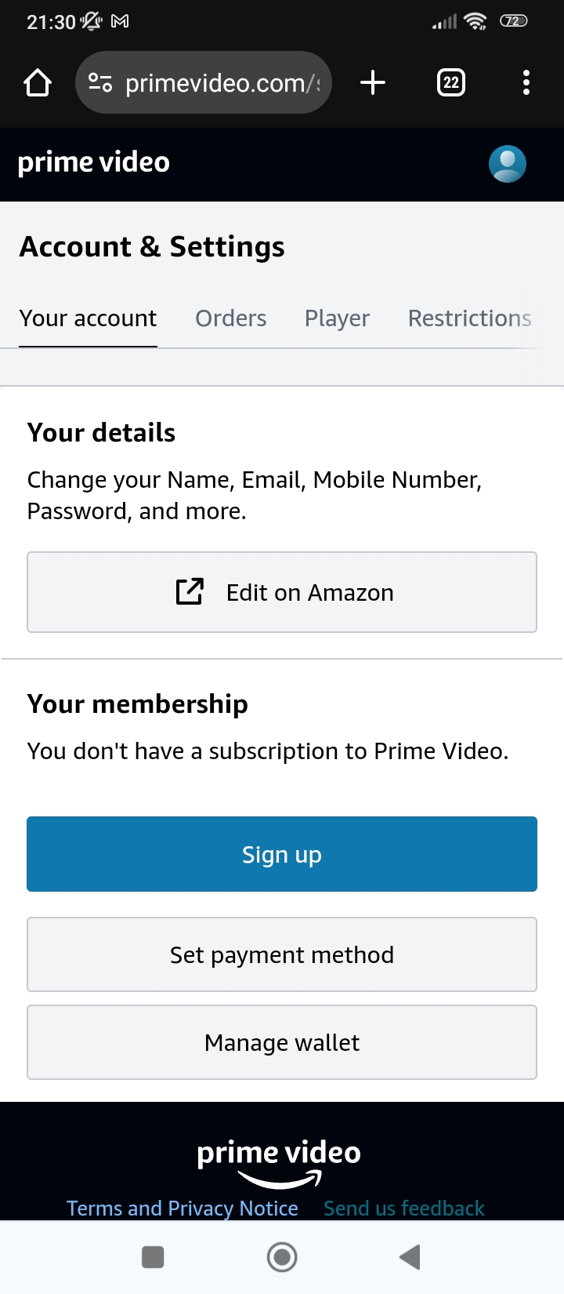Screen dimensions: 564x1294
Task: Open the tab switcher showing 22 tabs
Action: 450,82
